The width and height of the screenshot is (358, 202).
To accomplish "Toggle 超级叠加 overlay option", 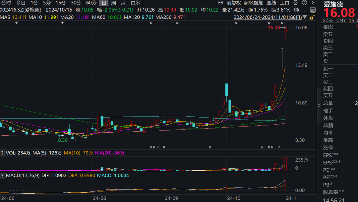I will (x=254, y=3).
